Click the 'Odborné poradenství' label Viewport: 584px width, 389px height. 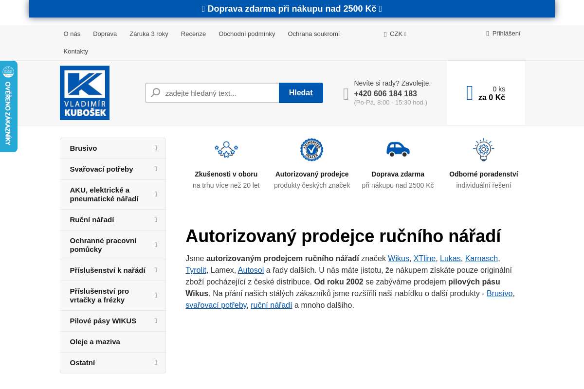click(x=484, y=174)
